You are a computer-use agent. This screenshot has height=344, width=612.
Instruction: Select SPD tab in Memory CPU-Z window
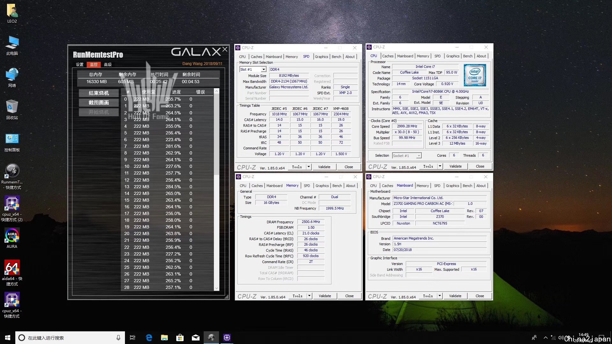[x=307, y=186]
